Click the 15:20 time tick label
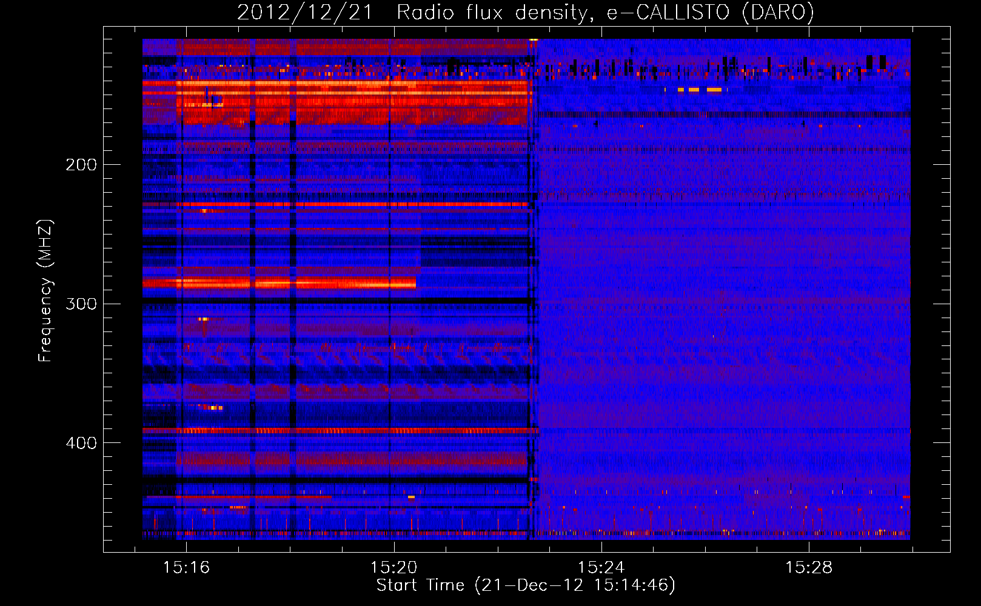Viewport: 981px width, 606px height. point(393,568)
